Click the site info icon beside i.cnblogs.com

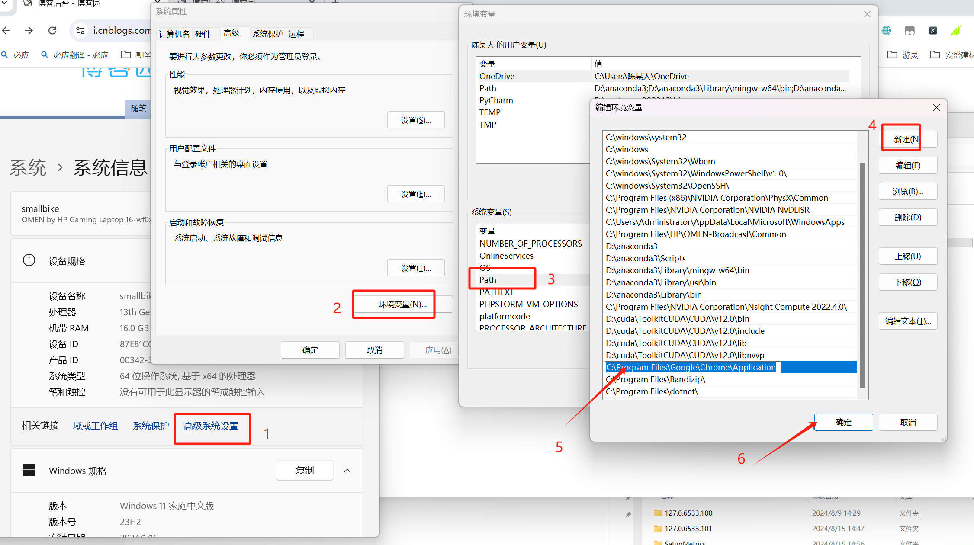tap(80, 31)
